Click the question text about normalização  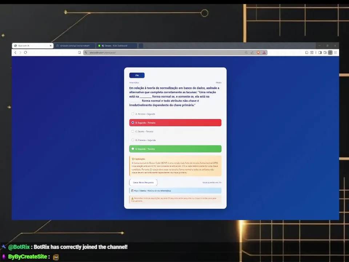174,96
